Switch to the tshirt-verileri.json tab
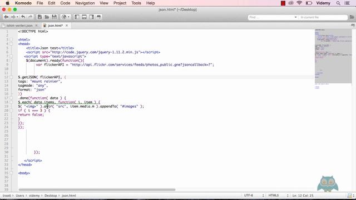This screenshot has height=200, width=356. 19,26
